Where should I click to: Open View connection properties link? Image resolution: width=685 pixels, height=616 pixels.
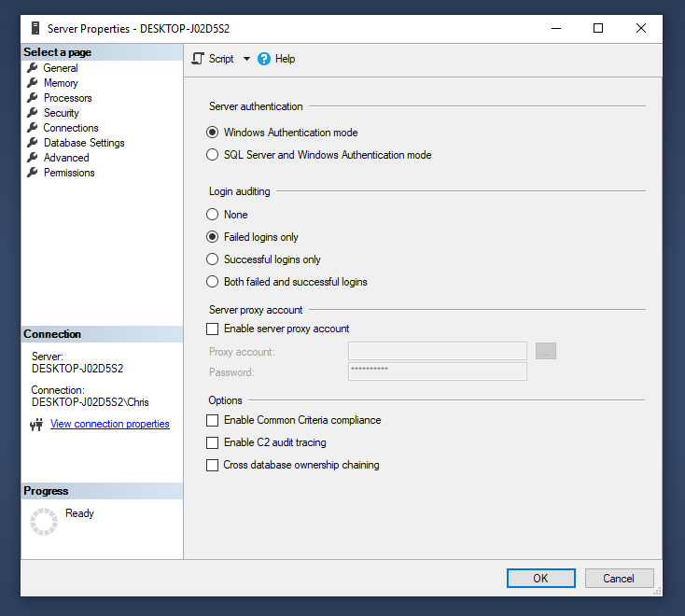[109, 424]
